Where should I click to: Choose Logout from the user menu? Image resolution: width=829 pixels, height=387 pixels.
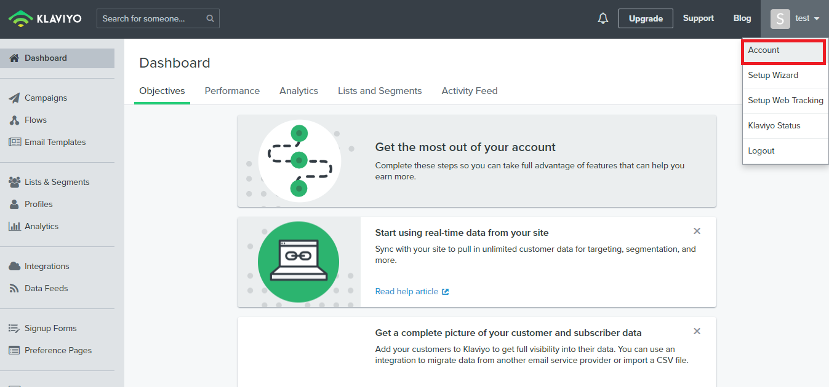785,151
